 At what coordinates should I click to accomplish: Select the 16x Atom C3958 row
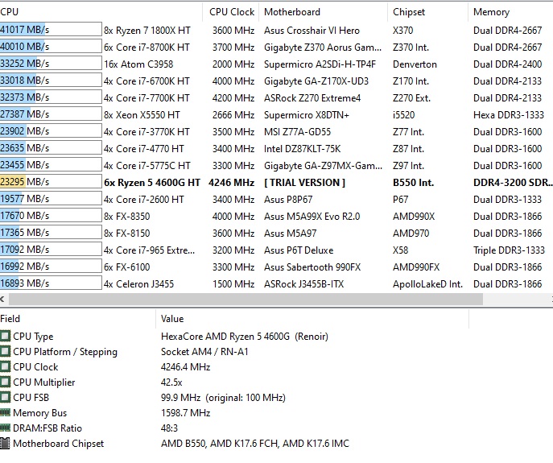[277, 64]
